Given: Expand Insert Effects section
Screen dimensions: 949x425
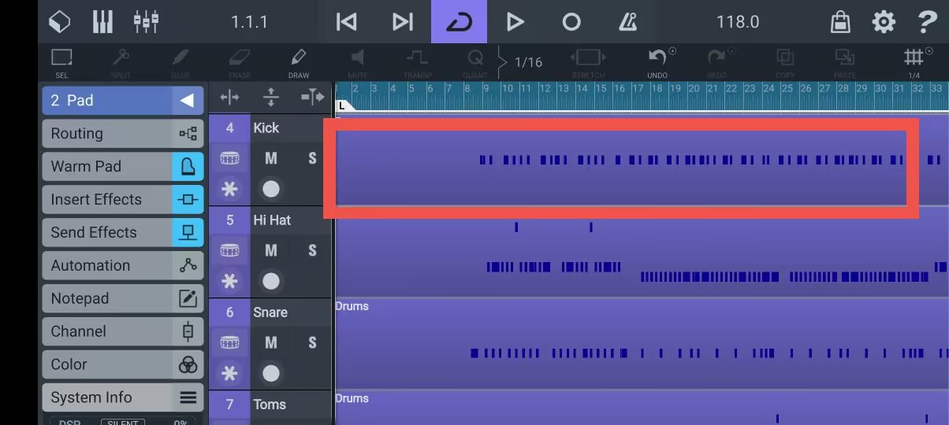Looking at the screenshot, I should 122,200.
